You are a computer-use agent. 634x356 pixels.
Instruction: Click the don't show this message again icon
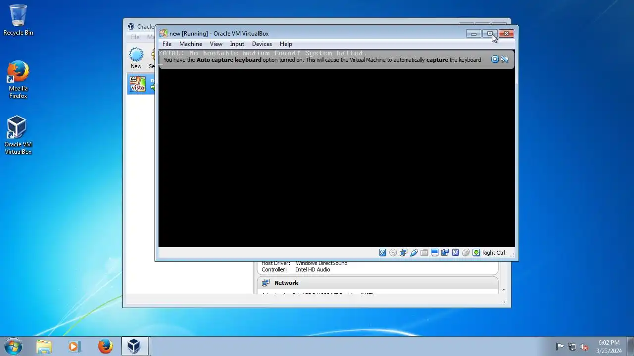coord(505,59)
